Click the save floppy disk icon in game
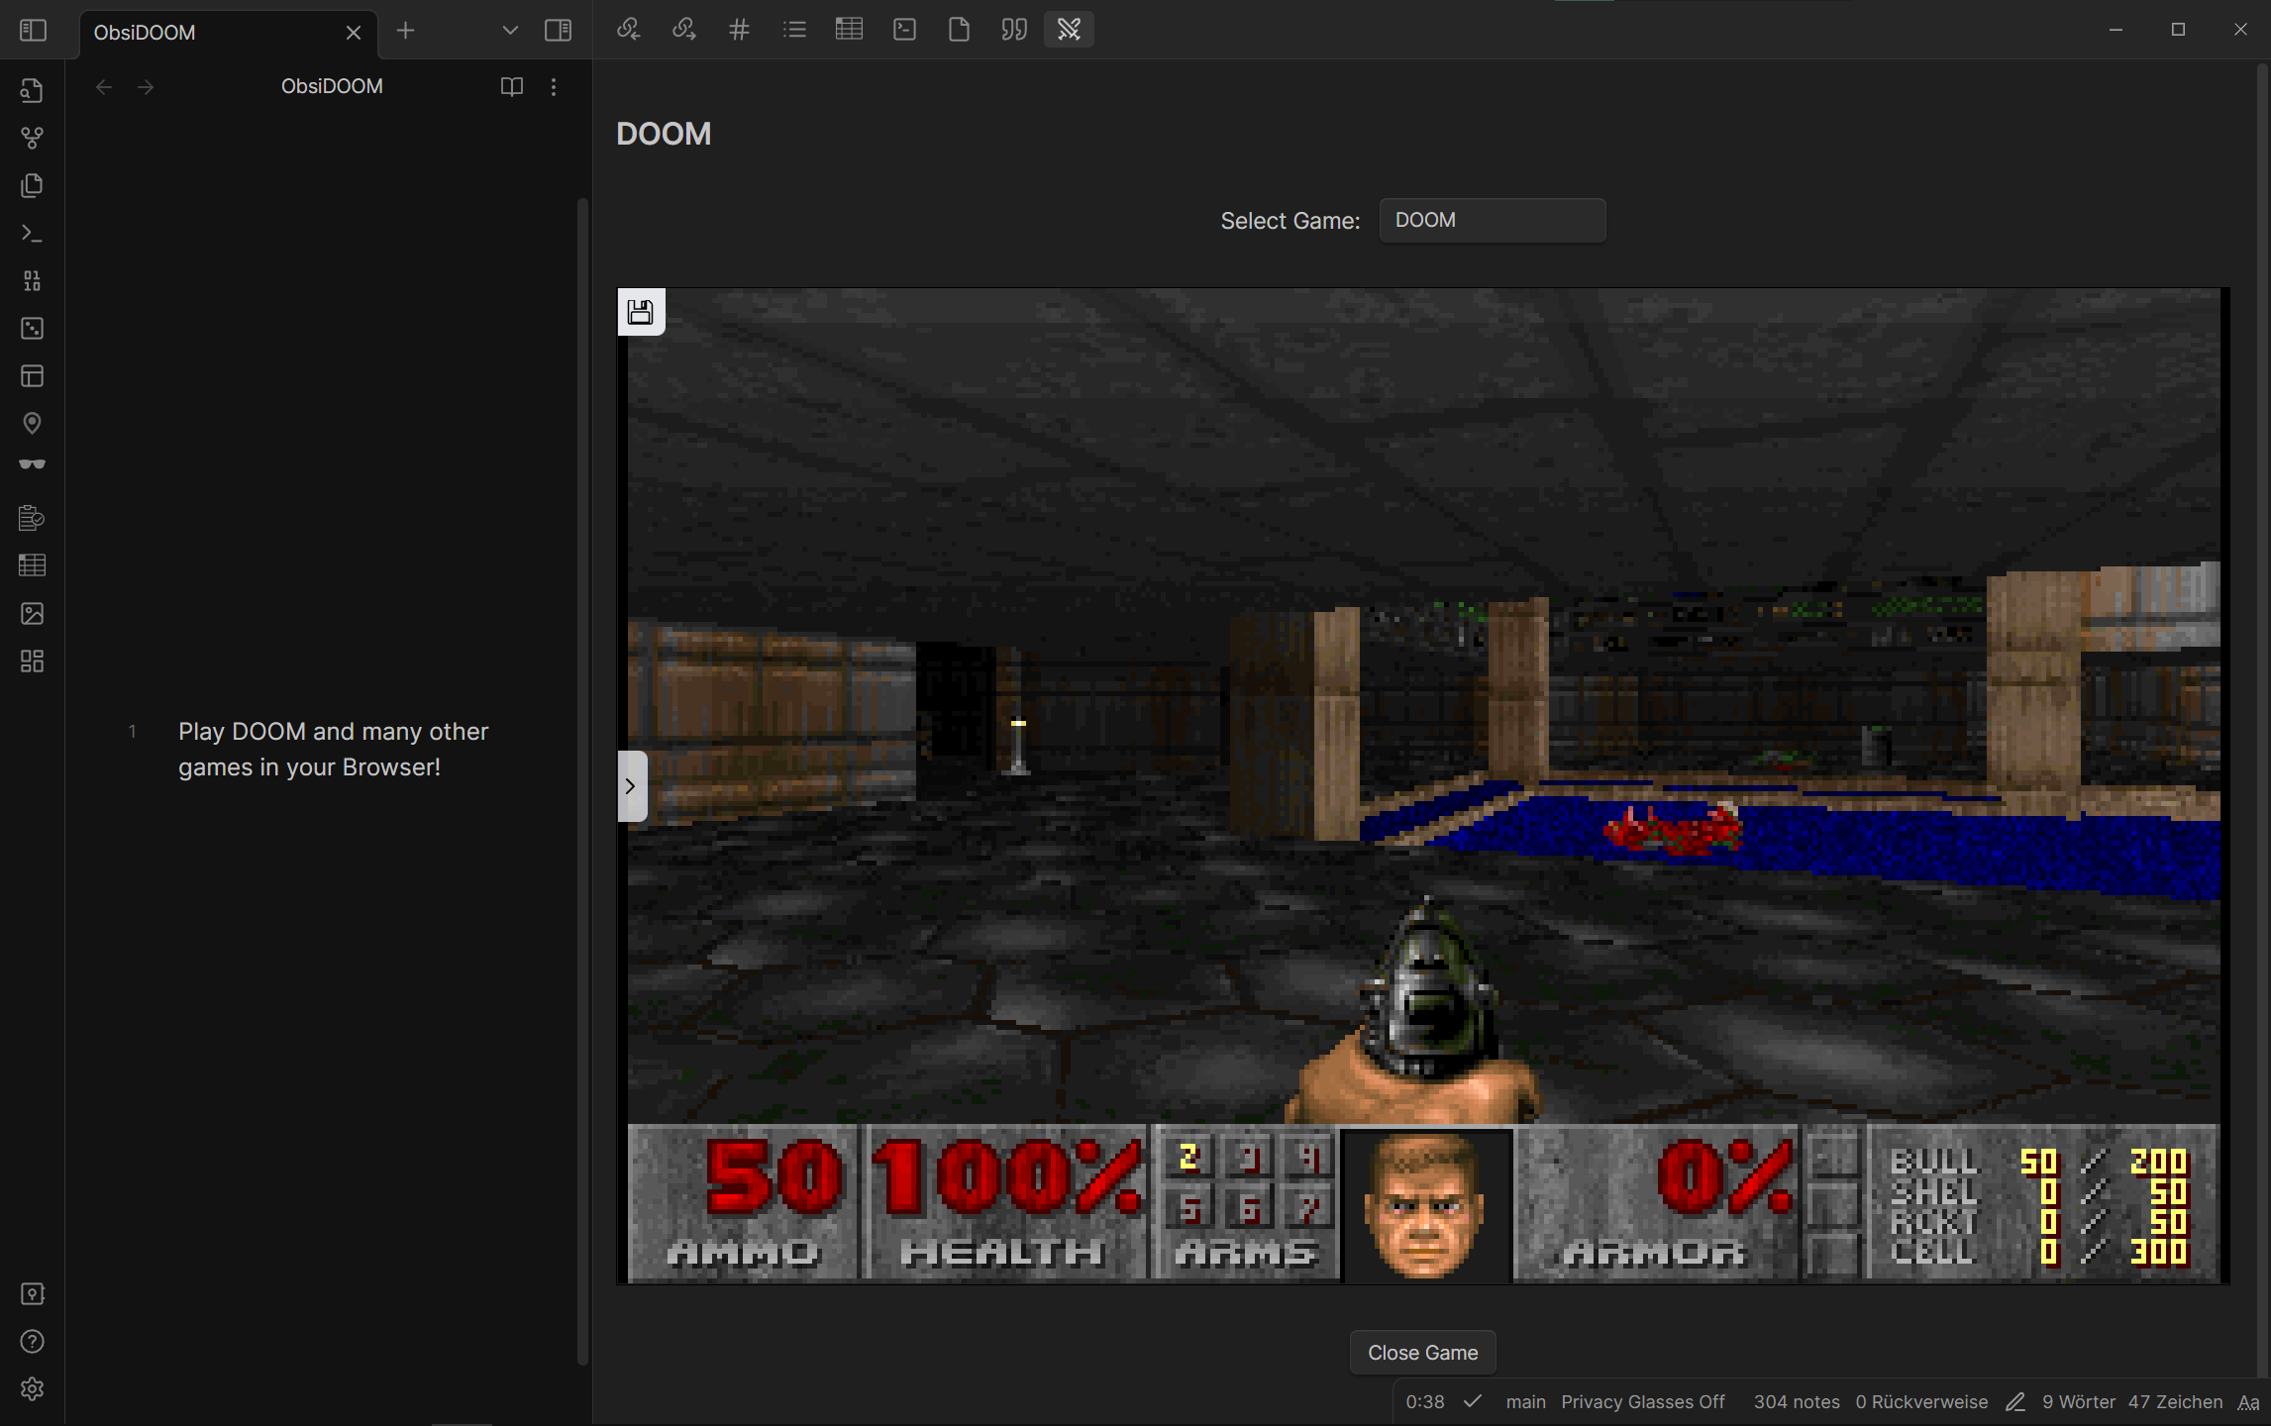The width and height of the screenshot is (2271, 1426). [641, 312]
